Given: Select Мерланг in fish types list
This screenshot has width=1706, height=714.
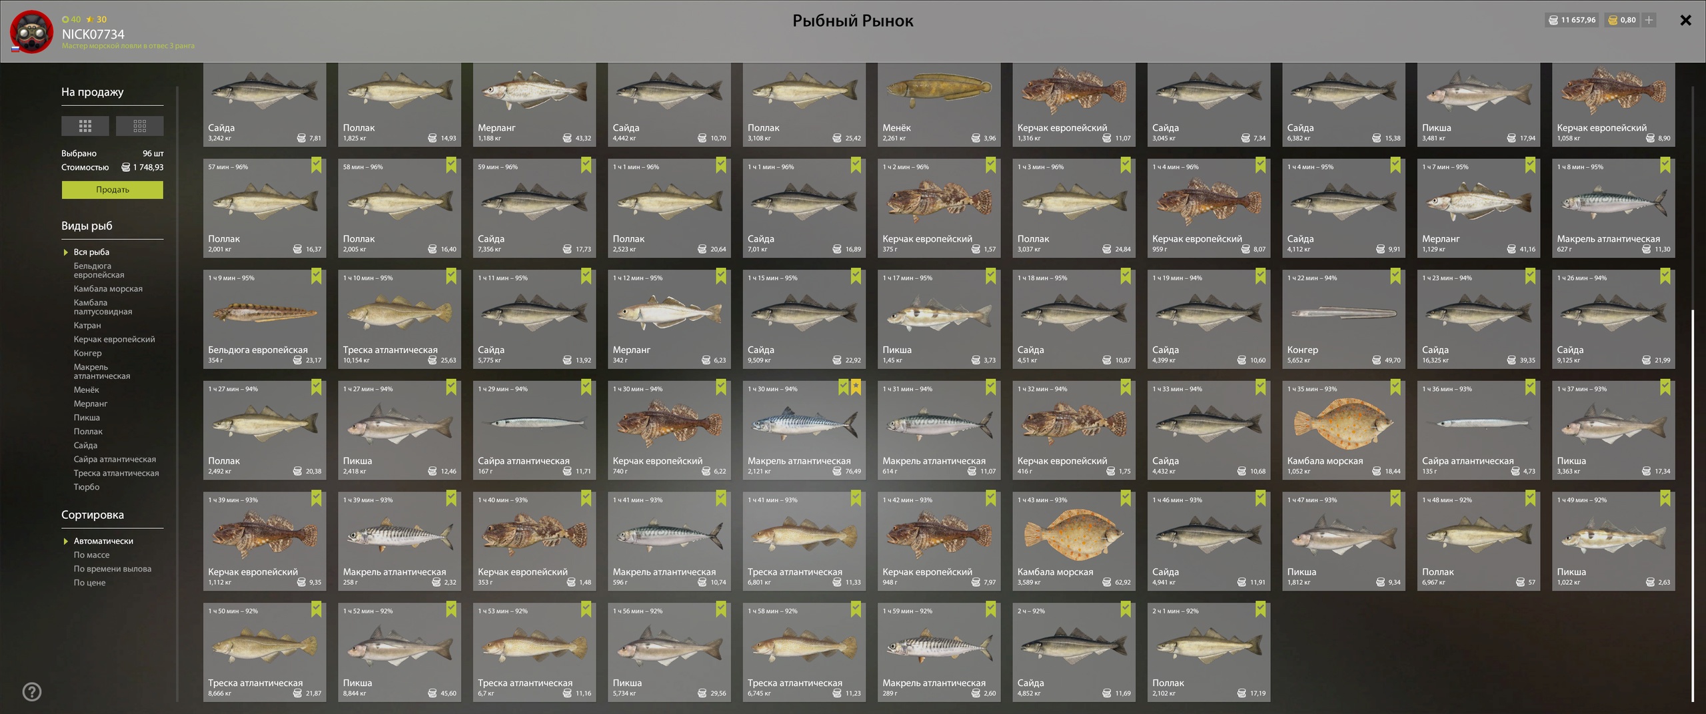Looking at the screenshot, I should (x=91, y=404).
